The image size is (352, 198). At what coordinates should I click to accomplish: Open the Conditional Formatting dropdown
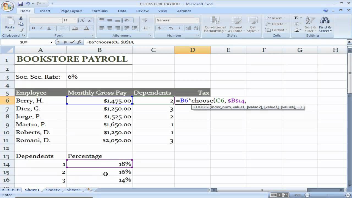215,24
